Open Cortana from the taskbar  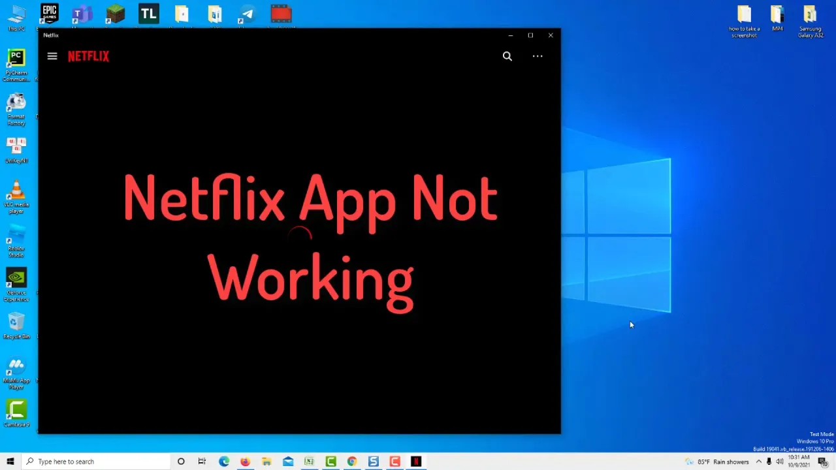pos(181,462)
